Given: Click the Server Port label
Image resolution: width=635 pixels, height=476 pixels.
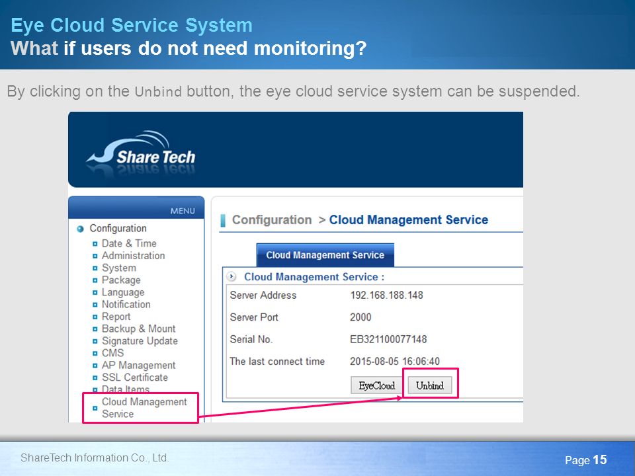Looking at the screenshot, I should [x=254, y=317].
